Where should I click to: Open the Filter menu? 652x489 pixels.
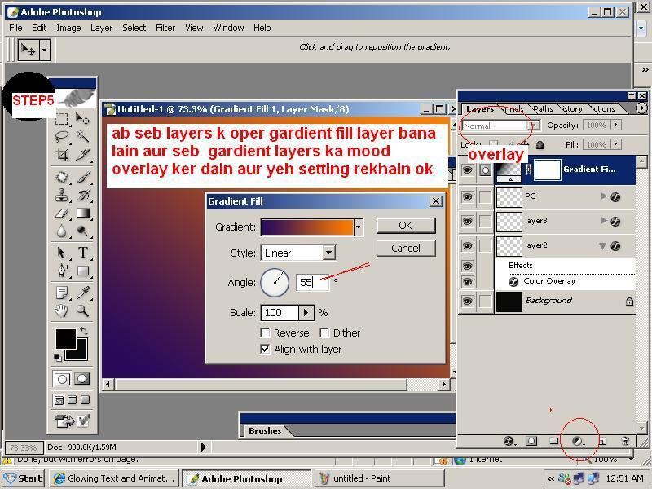click(165, 28)
